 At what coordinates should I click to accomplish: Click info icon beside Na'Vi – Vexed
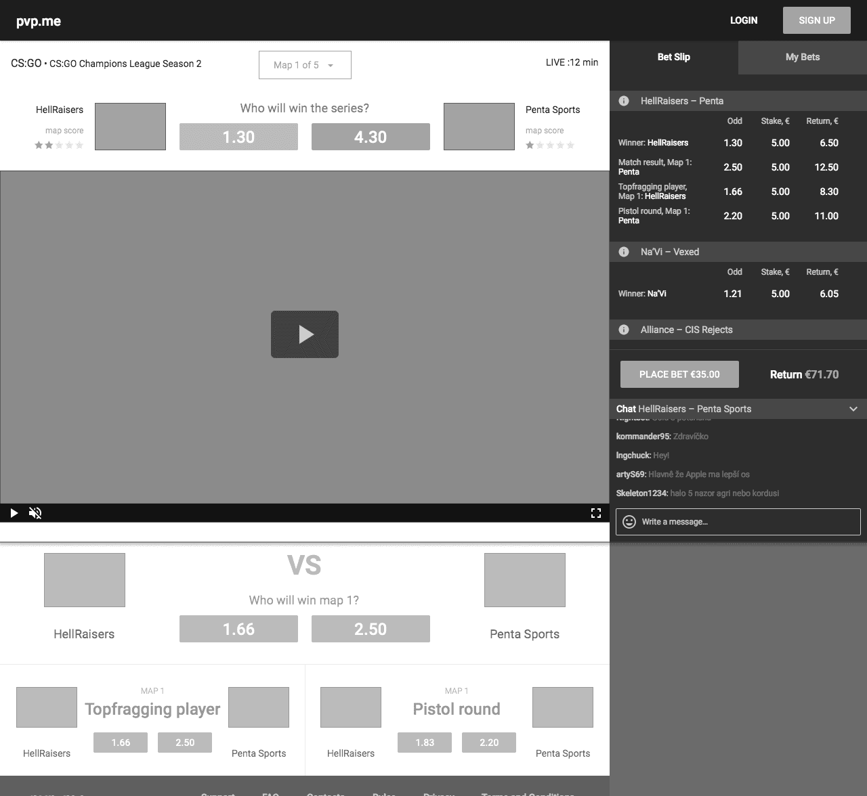pos(624,252)
